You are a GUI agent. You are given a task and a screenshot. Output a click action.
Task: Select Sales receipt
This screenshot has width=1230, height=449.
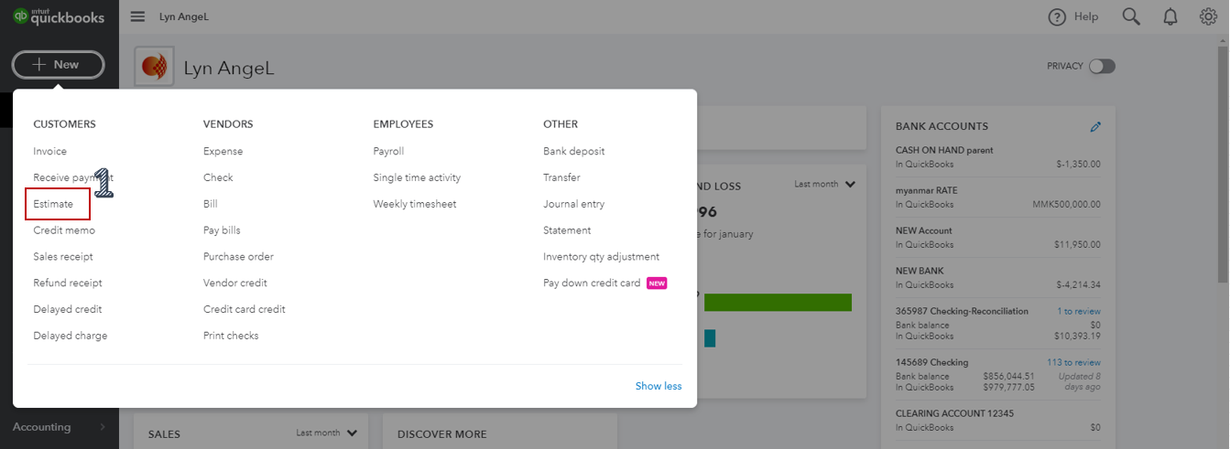(63, 257)
